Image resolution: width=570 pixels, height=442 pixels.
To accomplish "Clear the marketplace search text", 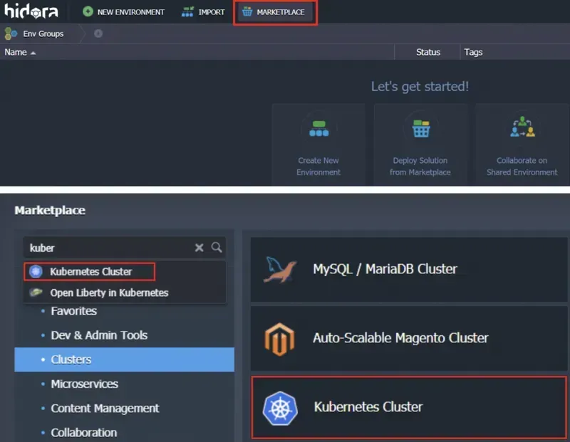I will tap(199, 248).
